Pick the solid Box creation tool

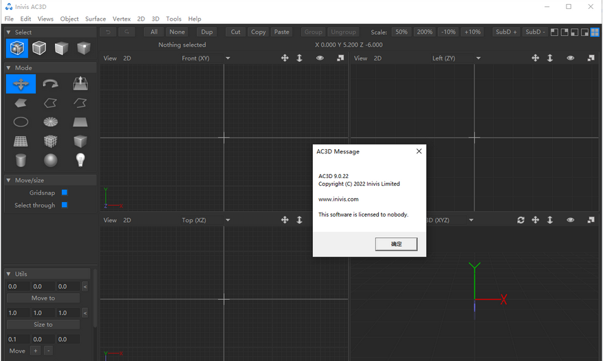(x=80, y=142)
